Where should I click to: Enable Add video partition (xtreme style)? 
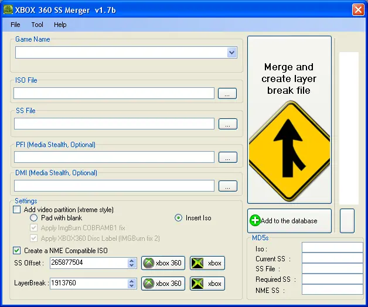click(16, 209)
